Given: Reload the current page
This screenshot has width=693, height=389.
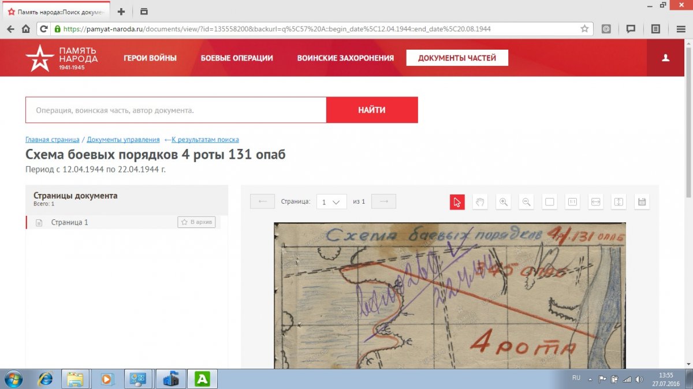Looking at the screenshot, I should click(44, 29).
